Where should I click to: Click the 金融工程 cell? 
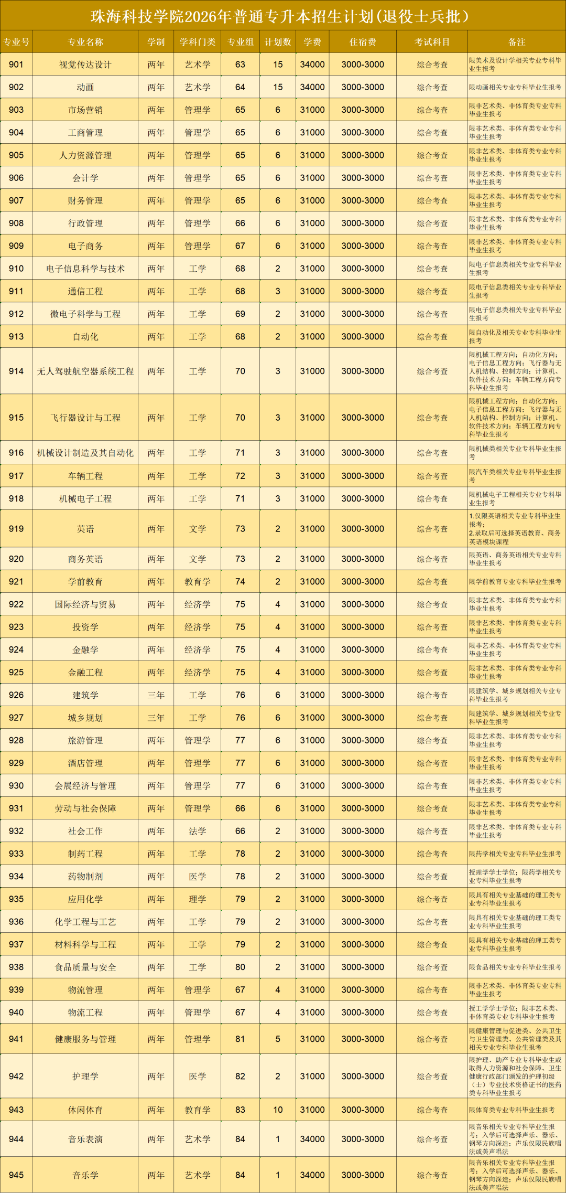click(85, 672)
